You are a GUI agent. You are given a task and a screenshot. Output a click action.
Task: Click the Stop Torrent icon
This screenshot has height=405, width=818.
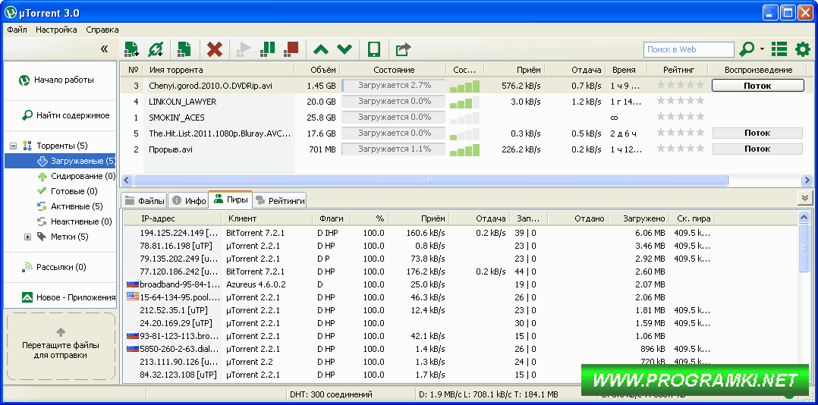(x=291, y=49)
